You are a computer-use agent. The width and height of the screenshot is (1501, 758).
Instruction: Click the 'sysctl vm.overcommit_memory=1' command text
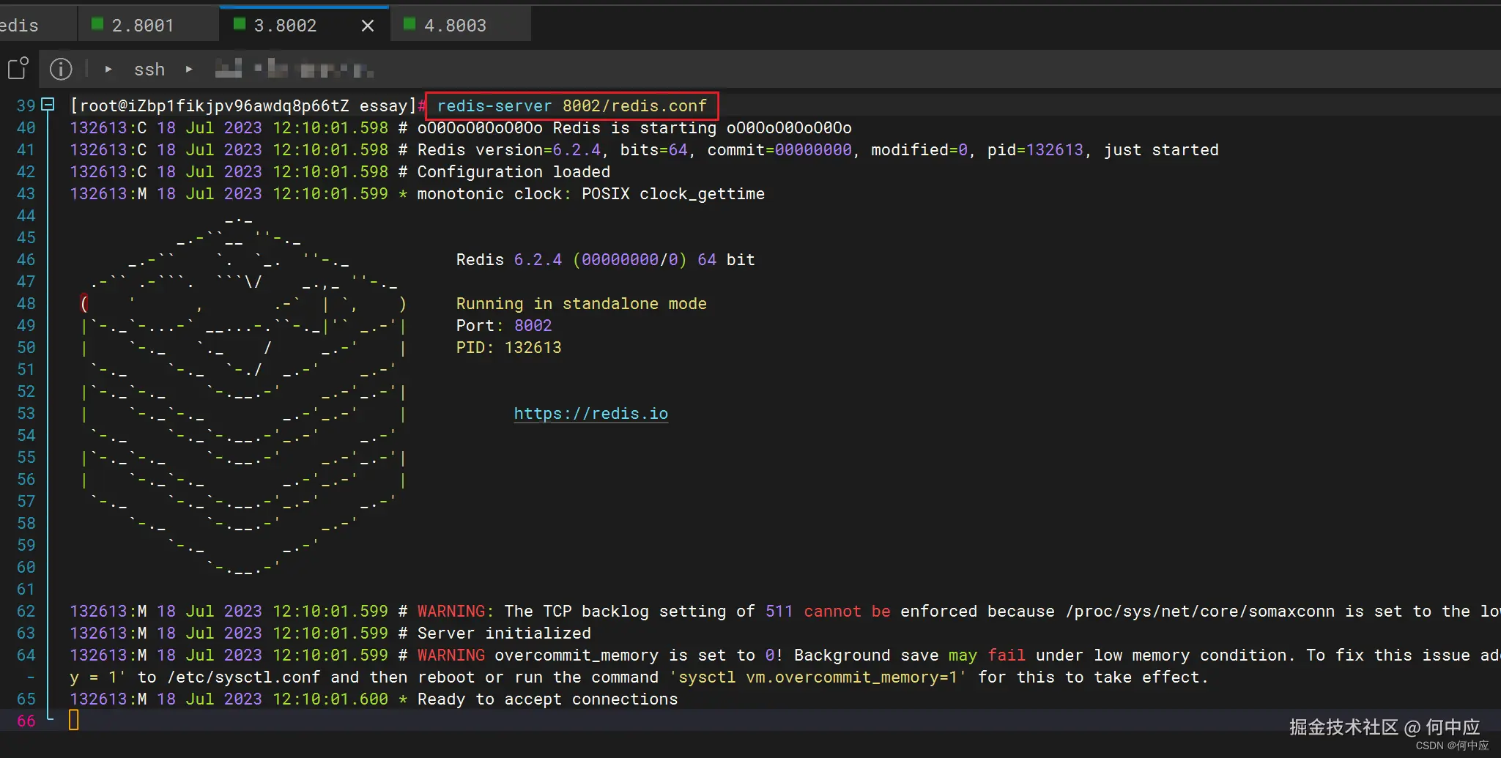818,677
